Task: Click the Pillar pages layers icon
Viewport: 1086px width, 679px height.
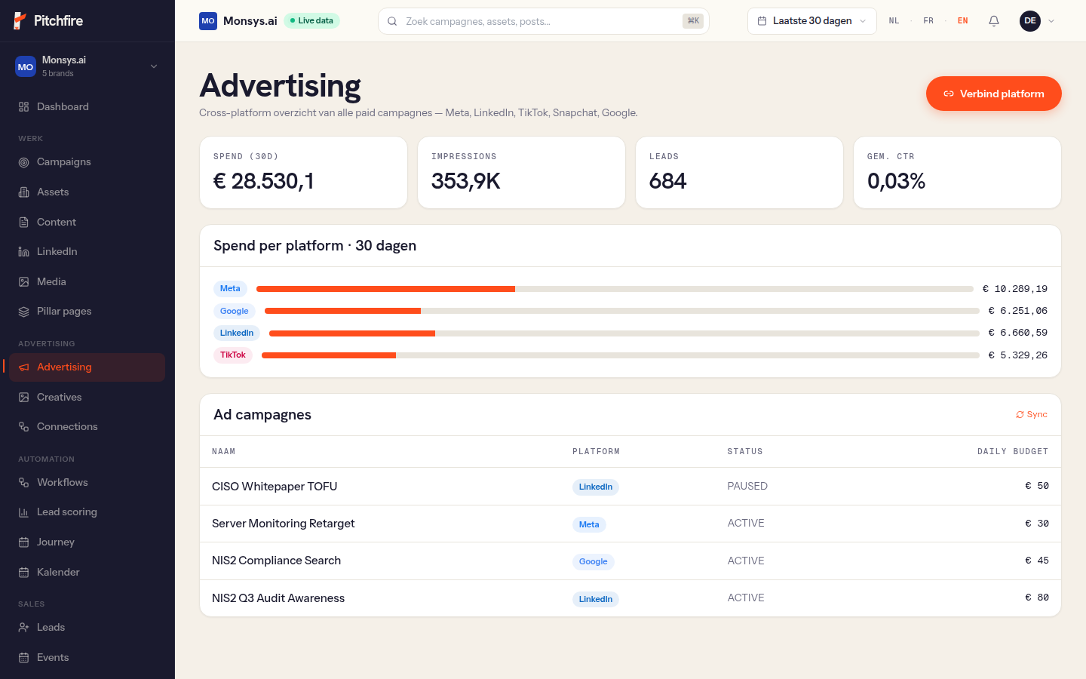Action: [24, 312]
